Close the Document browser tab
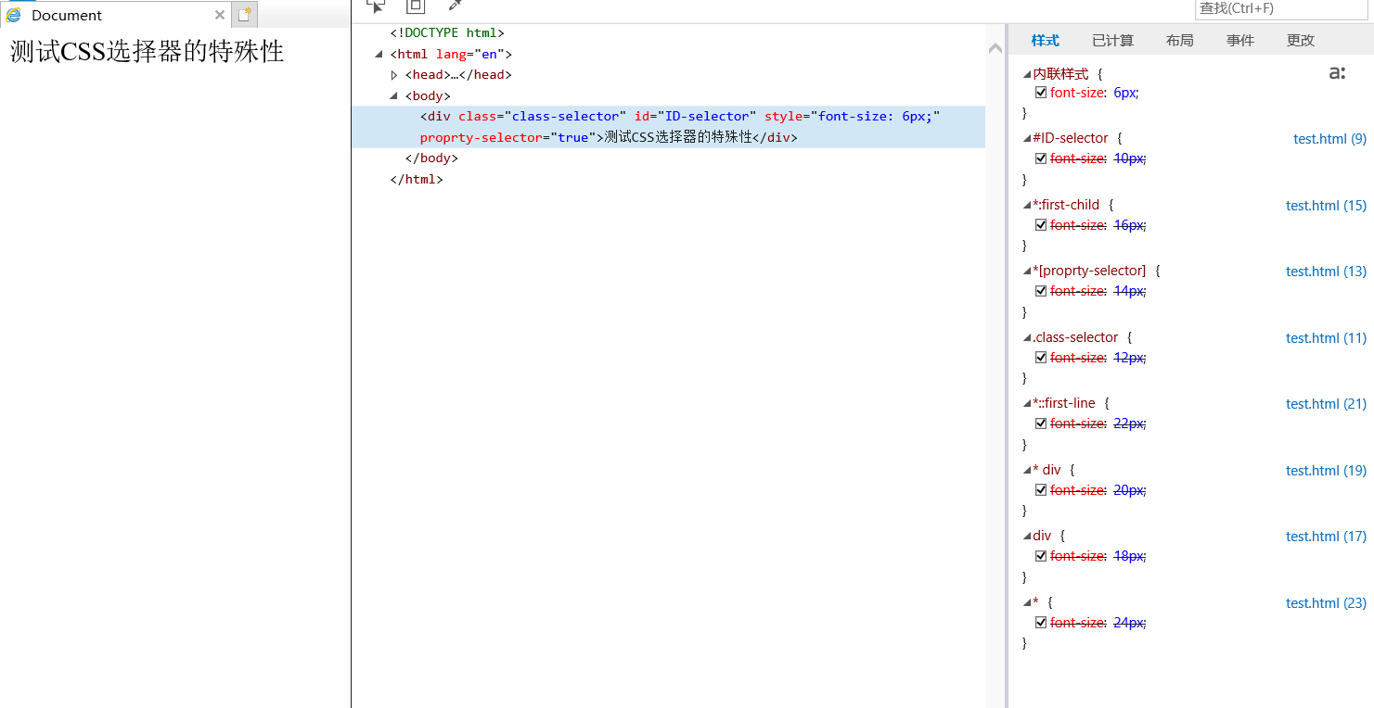This screenshot has height=708, width=1374. click(220, 15)
